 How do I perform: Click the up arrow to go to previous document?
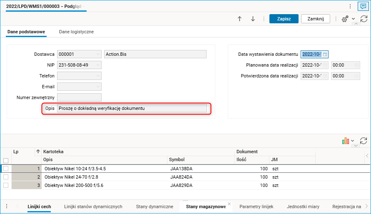[x=239, y=19]
